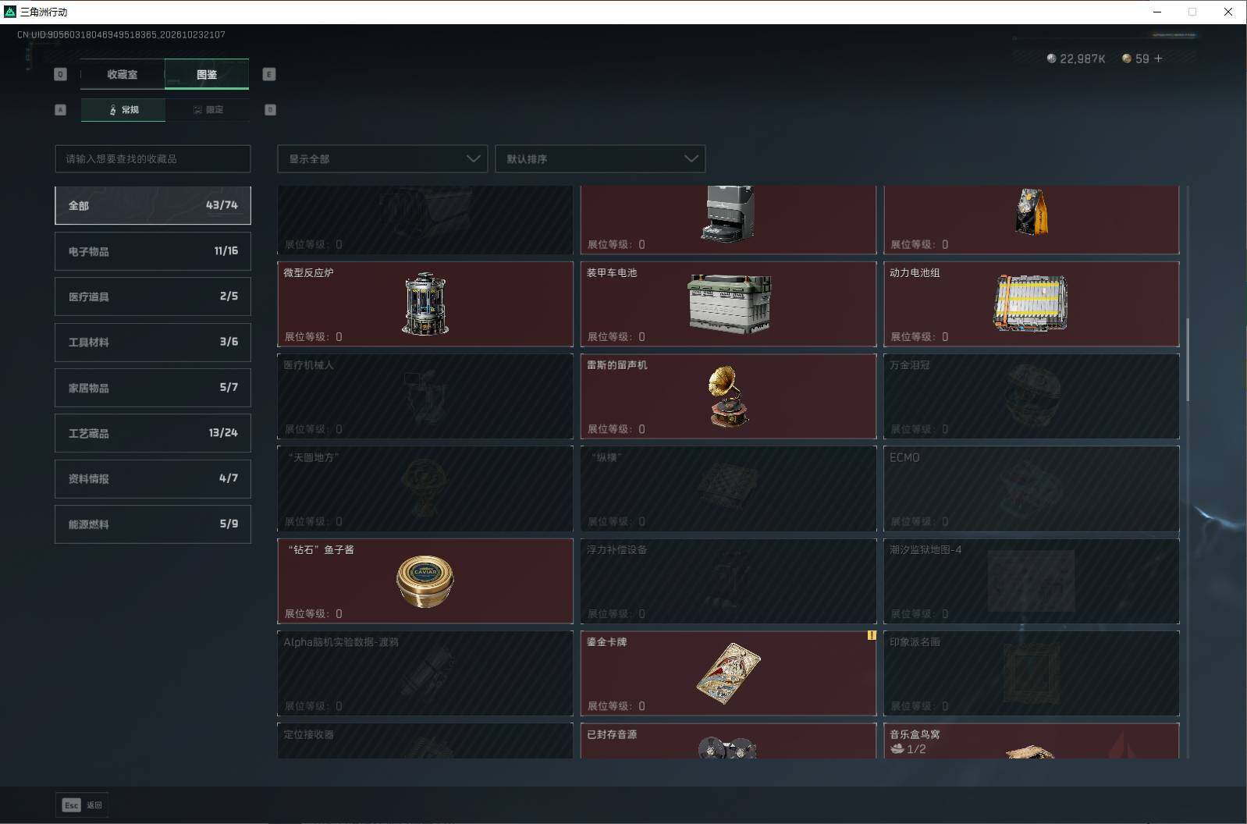Filter by 医疗道具 category

pos(153,297)
